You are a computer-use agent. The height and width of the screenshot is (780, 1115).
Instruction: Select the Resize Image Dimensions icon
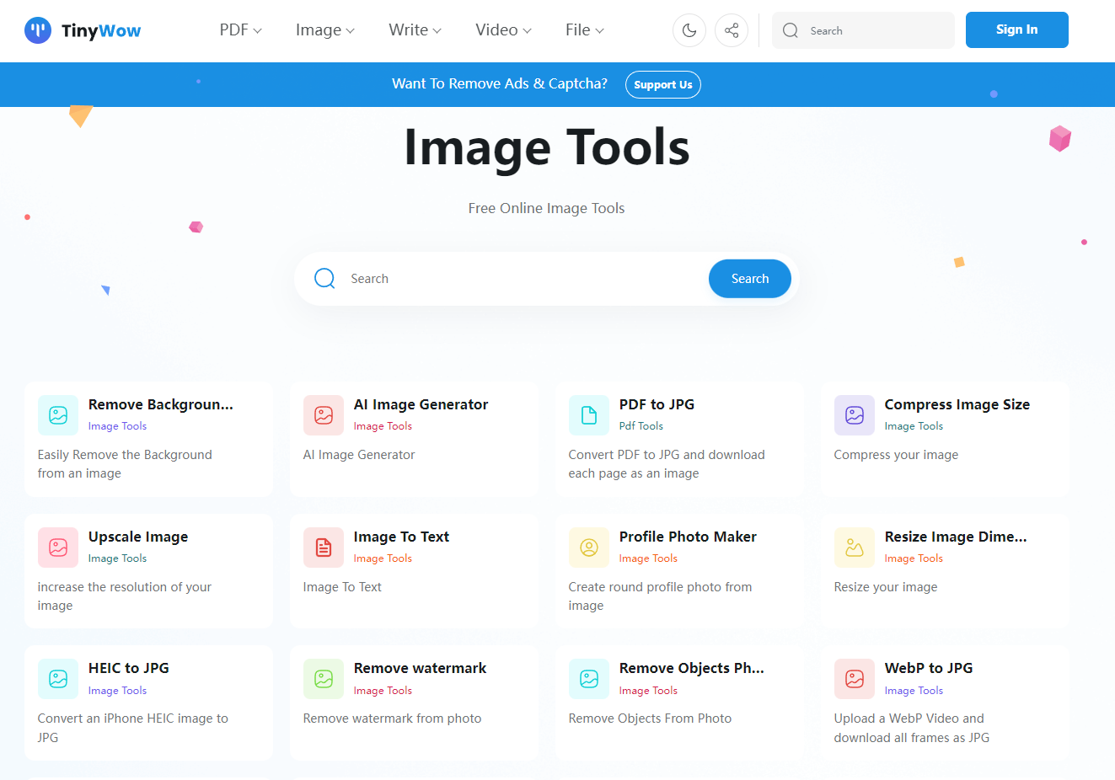coord(855,548)
